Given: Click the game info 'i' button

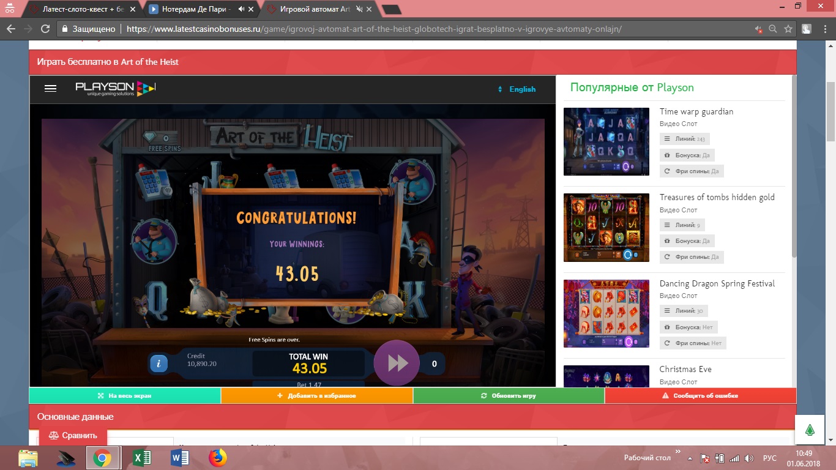Looking at the screenshot, I should pyautogui.click(x=159, y=364).
